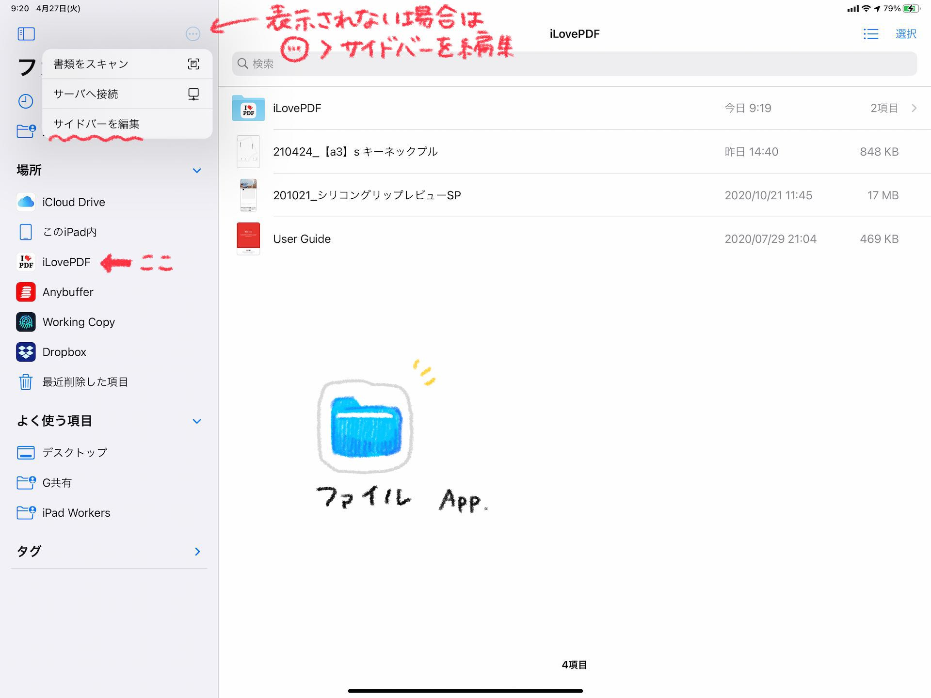Click the iLovePDF title in header
This screenshot has width=931, height=698.
575,34
